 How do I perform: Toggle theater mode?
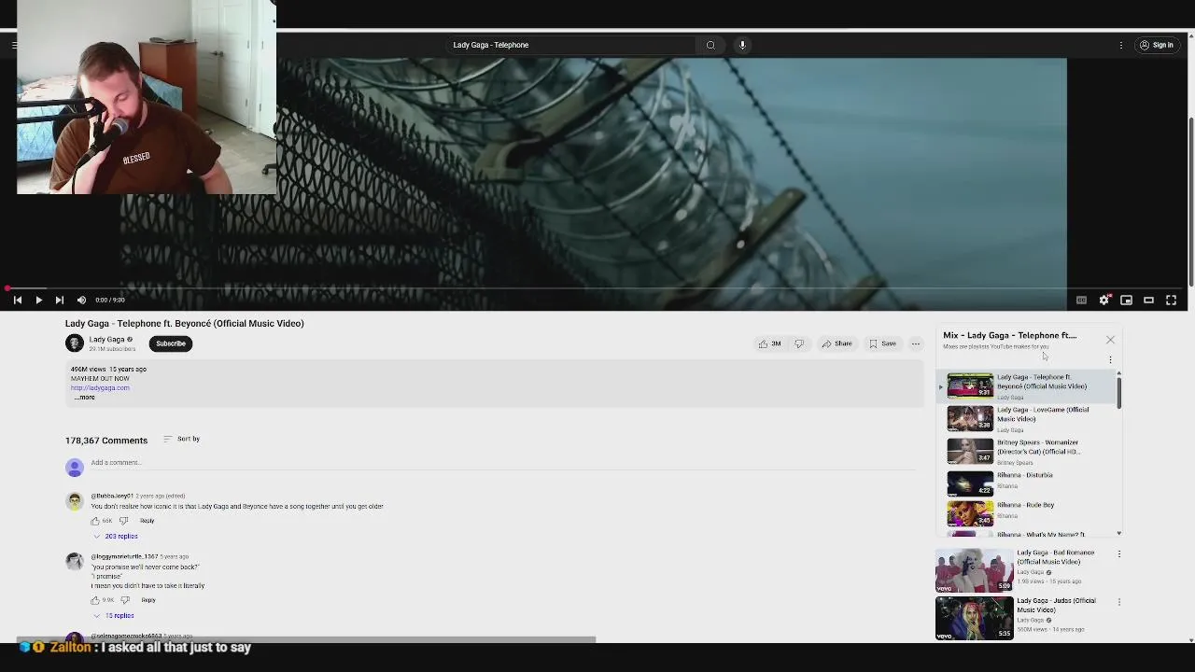pyautogui.click(x=1148, y=300)
